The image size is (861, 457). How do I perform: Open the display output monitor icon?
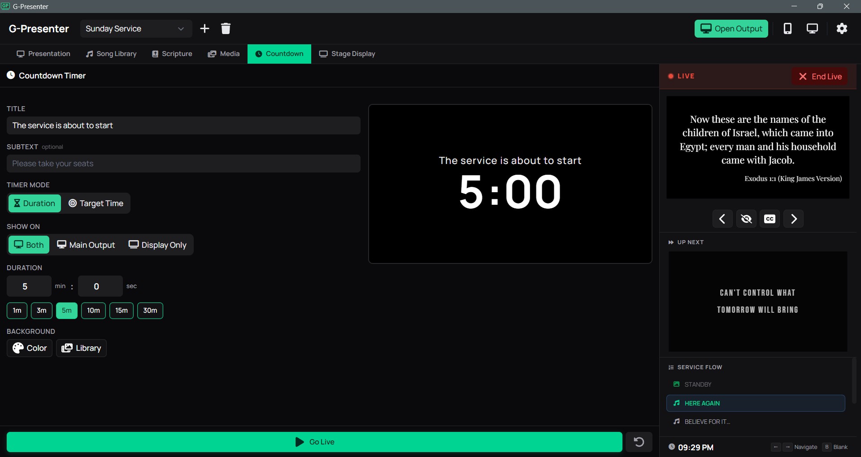[813, 28]
